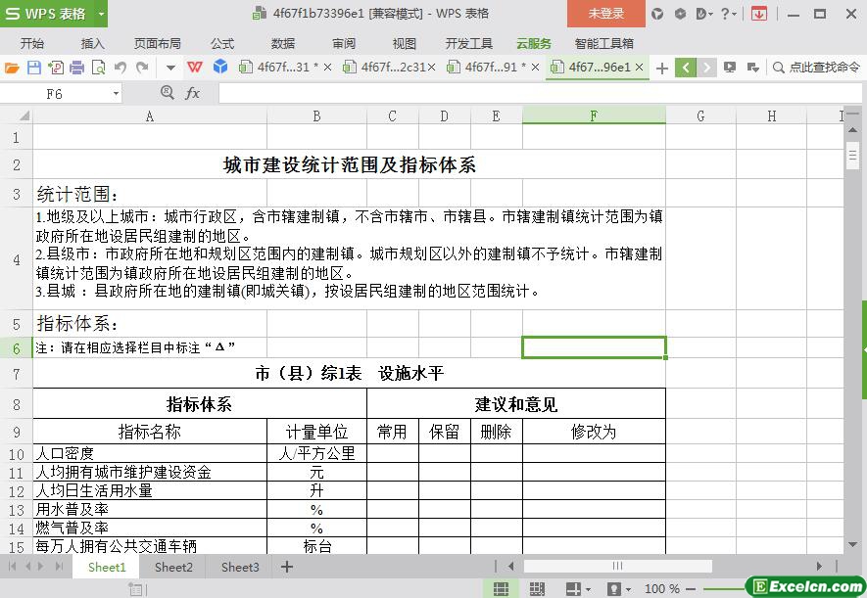Switch to Sheet2 tab

173,567
